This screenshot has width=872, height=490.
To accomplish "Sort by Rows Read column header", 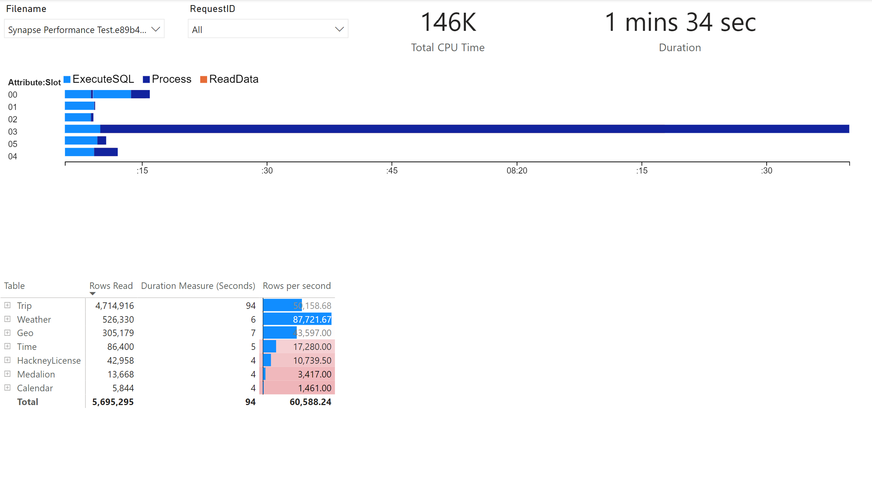I will (x=111, y=286).
